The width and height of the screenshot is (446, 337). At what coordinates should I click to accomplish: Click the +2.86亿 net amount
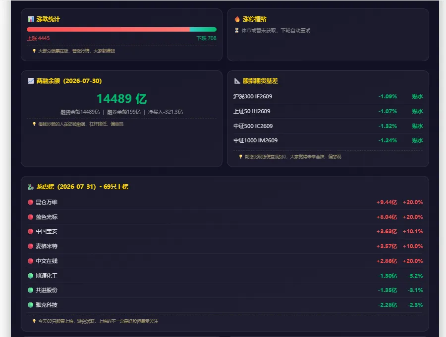(x=387, y=261)
